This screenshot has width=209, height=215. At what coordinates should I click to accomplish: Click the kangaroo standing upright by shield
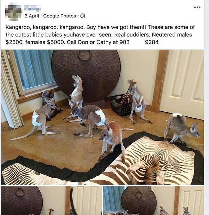[x=77, y=88]
